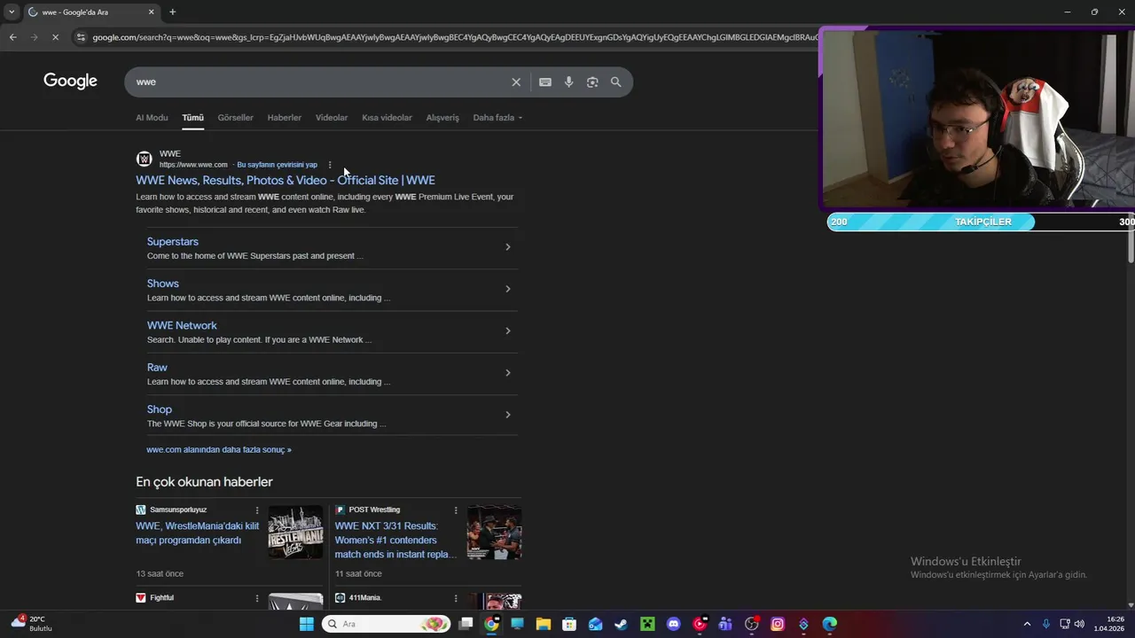
Task: Show hidden system tray icons
Action: (1027, 624)
